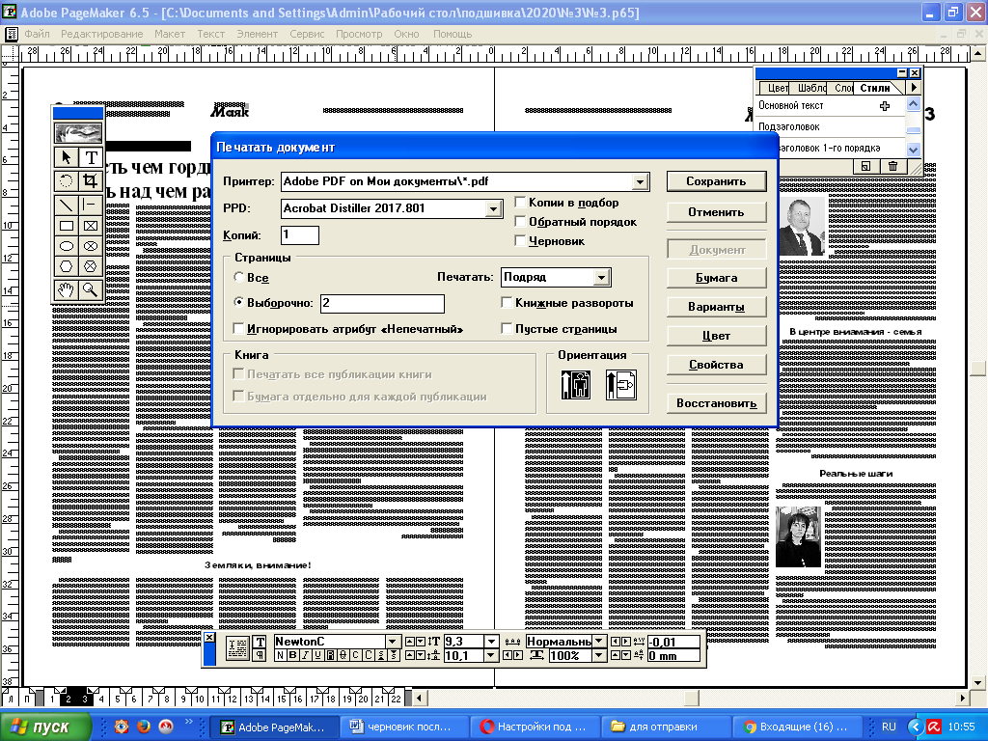This screenshot has height=741, width=988.
Task: Check the Пустые страницы option
Action: click(x=507, y=328)
